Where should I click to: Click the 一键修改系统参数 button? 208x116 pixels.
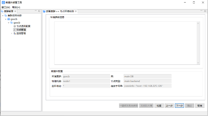(128, 106)
